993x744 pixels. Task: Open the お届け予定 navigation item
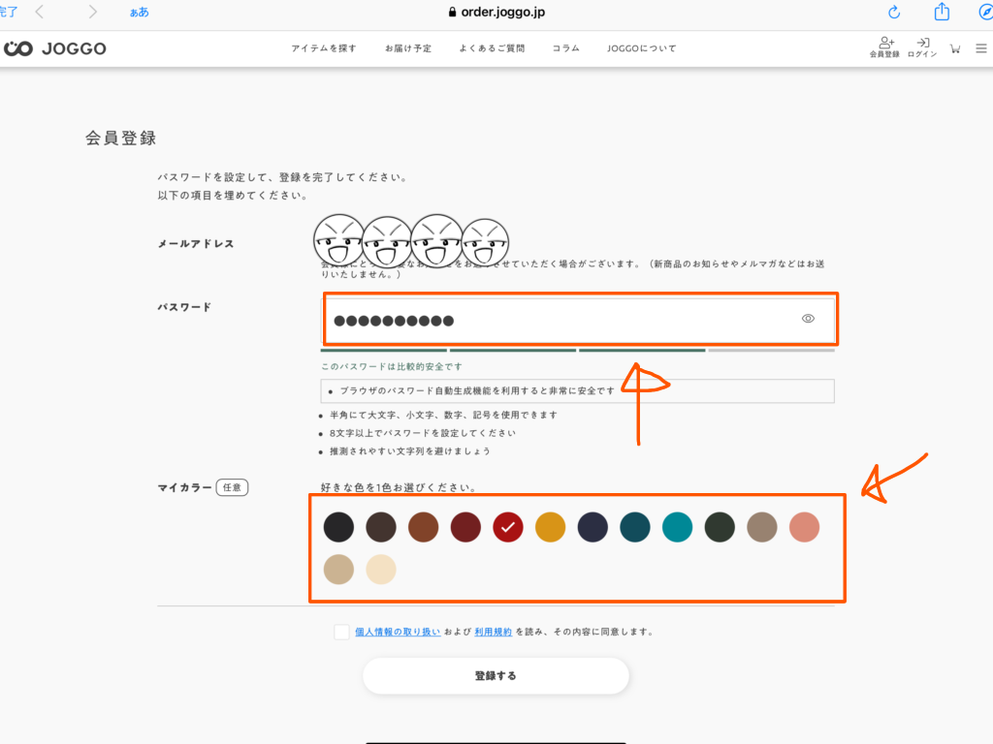coord(408,48)
